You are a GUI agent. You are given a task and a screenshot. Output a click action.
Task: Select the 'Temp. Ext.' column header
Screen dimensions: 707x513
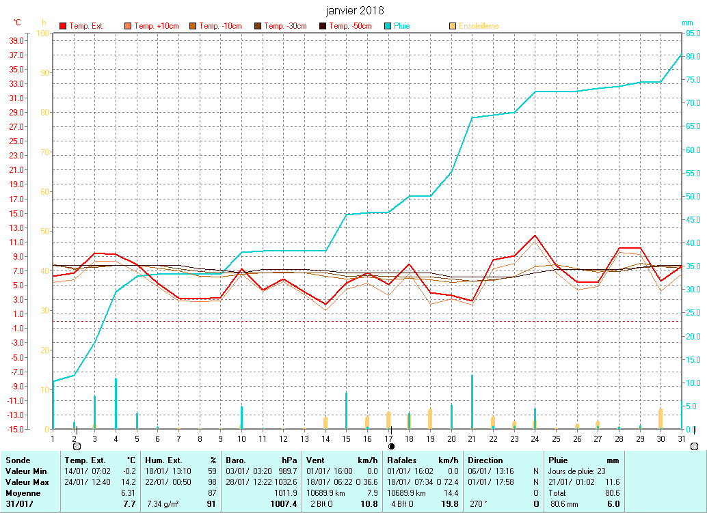tap(84, 460)
